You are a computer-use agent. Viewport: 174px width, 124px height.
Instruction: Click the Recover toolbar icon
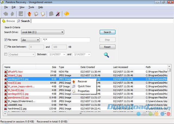[x=29, y=14]
